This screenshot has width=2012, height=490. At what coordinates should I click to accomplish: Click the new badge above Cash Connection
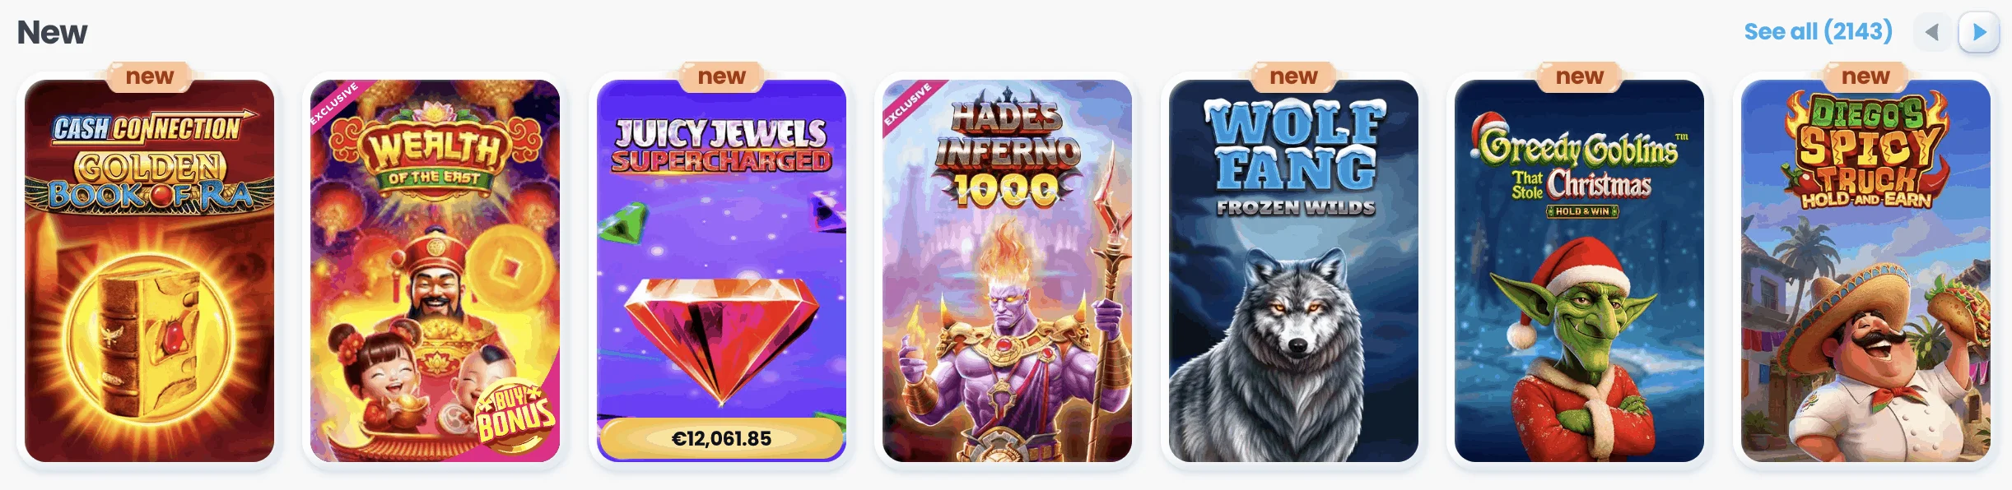149,76
